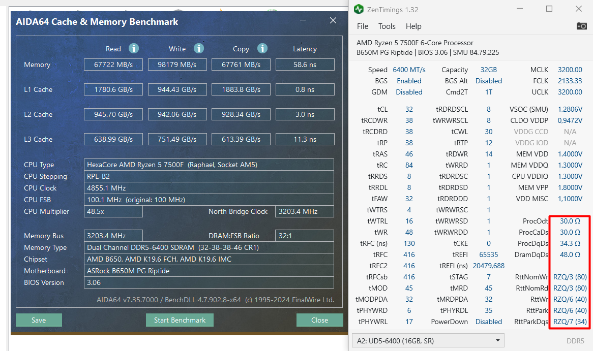
Task: Select L2 Cache Copy 928.34 GB/s
Action: (x=241, y=114)
